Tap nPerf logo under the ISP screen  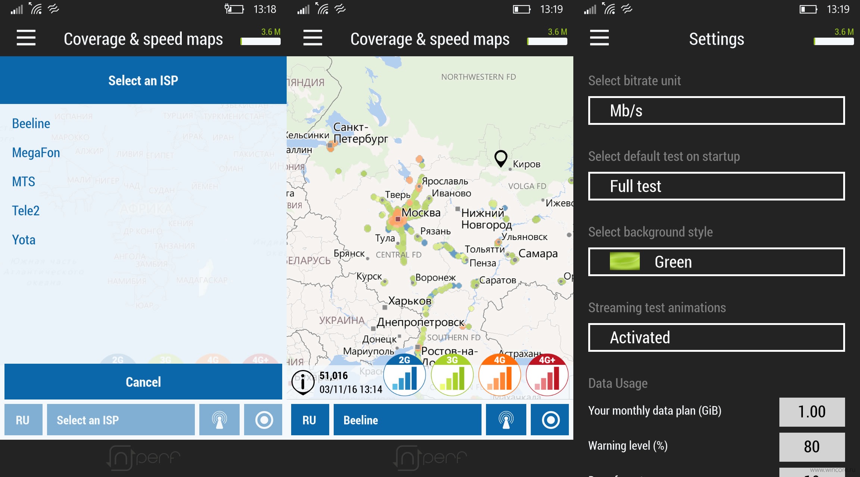(143, 457)
